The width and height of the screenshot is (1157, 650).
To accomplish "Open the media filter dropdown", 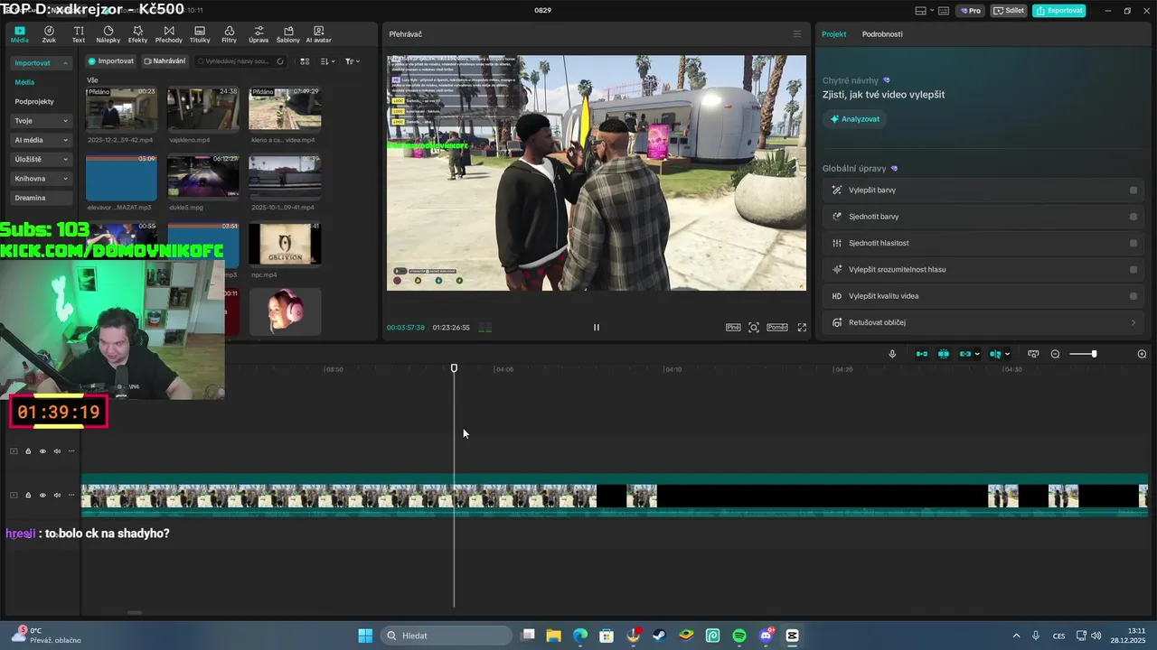I will tap(353, 61).
